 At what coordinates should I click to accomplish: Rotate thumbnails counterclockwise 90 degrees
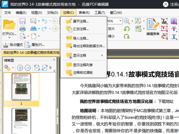(36, 68)
